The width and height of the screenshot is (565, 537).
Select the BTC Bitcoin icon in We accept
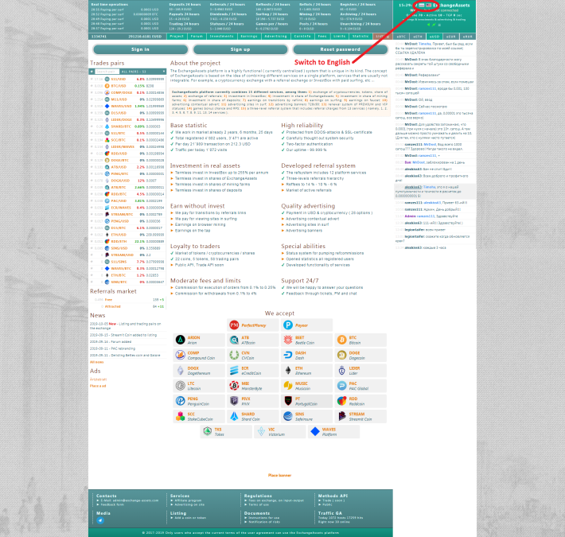point(341,340)
